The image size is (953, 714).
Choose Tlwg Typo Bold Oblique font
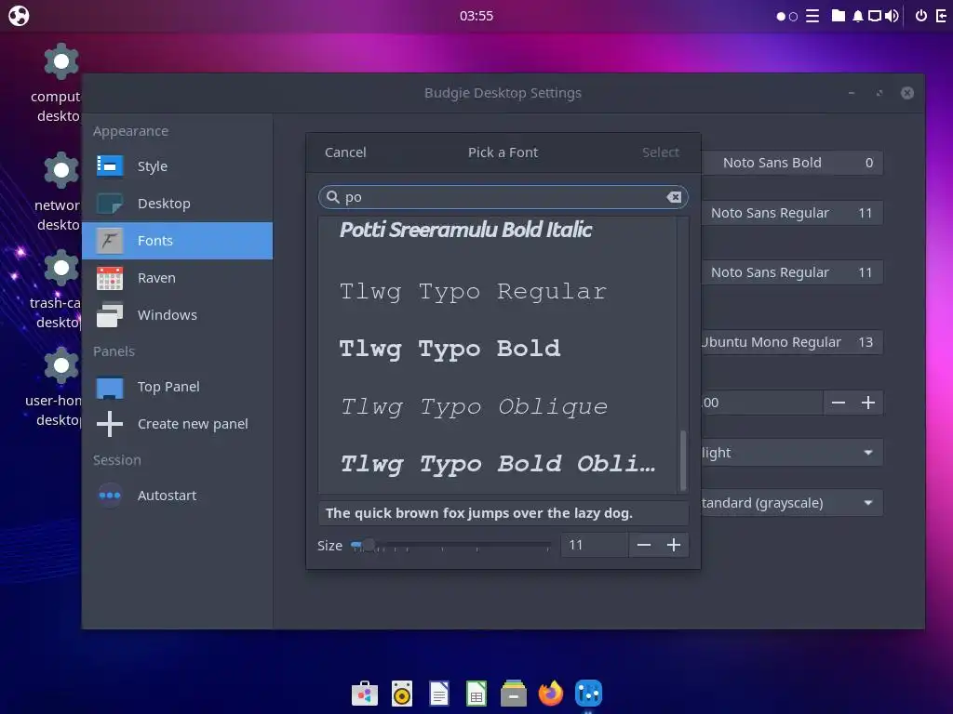tap(497, 465)
